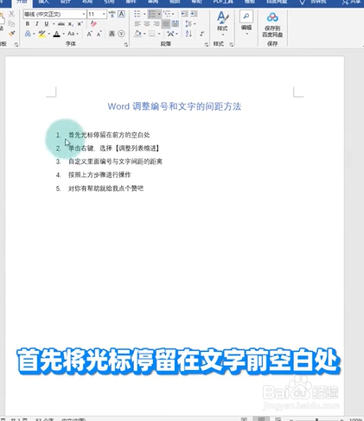Open underline style dropdown arrow
This screenshot has width=364, height=421.
(54, 24)
